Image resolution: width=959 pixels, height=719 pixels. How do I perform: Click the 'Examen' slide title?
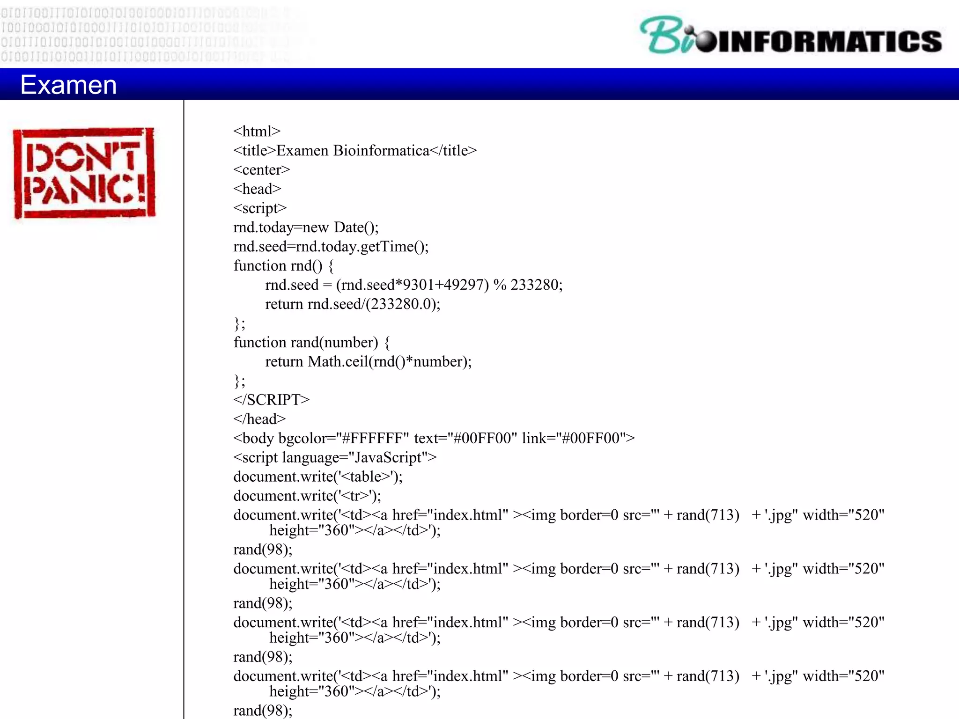(68, 85)
